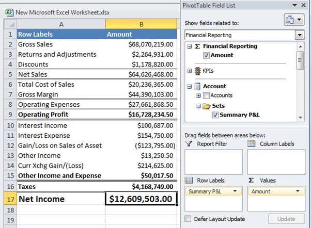Click the Account dimension table icon
This screenshot has height=228, width=311.
197,86
